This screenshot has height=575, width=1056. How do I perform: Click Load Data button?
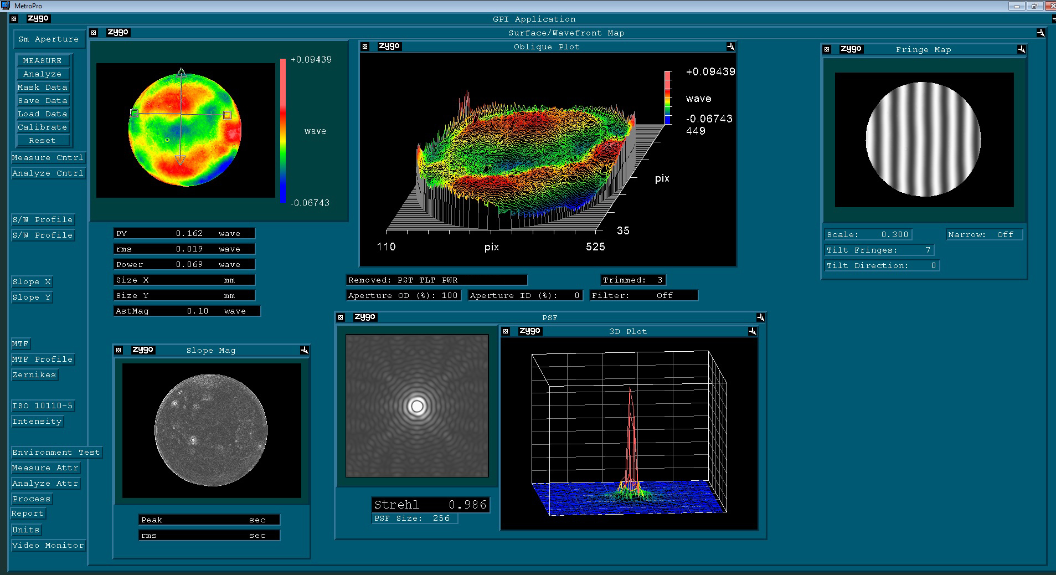pyautogui.click(x=43, y=114)
